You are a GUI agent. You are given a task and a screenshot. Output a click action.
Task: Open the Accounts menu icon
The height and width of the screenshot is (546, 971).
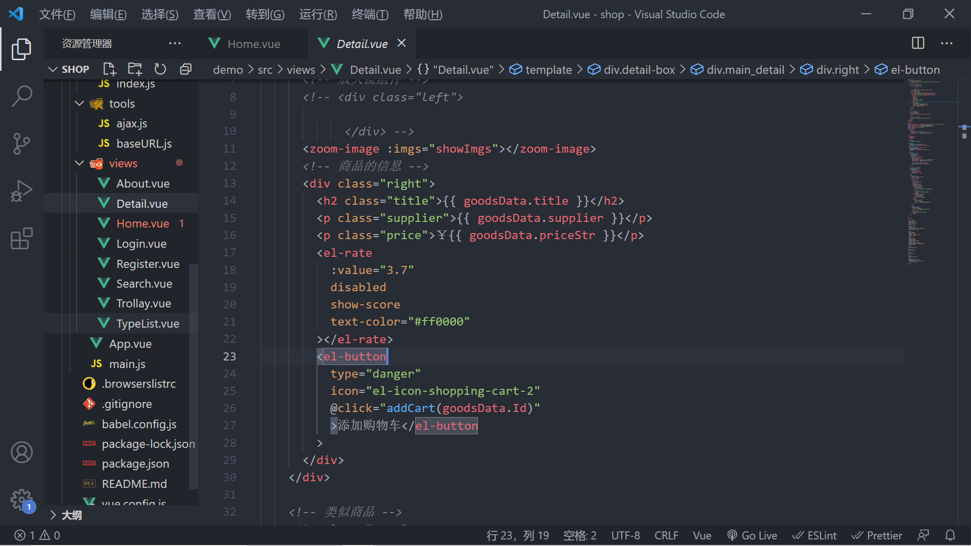[x=21, y=452]
